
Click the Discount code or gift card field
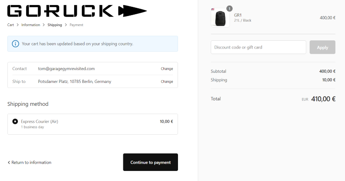[259, 47]
